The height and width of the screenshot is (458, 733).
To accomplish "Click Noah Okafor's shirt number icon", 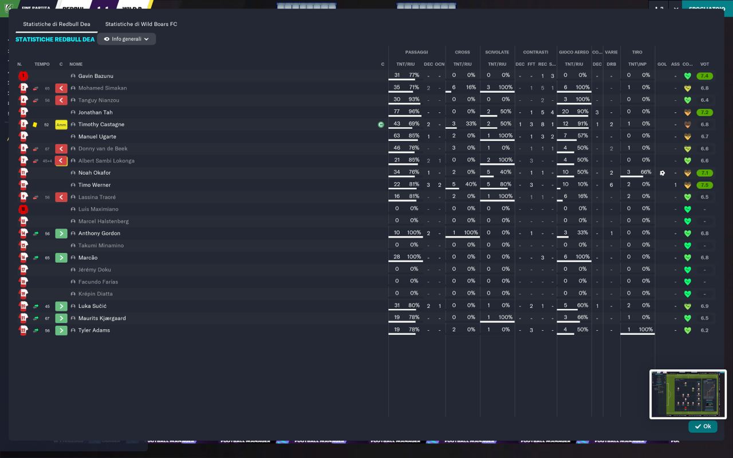I will (x=23, y=173).
